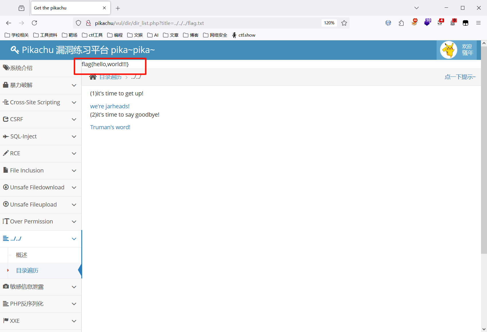This screenshot has height=332, width=487.
Task: Bookmark this page with the star icon
Action: tap(344, 23)
